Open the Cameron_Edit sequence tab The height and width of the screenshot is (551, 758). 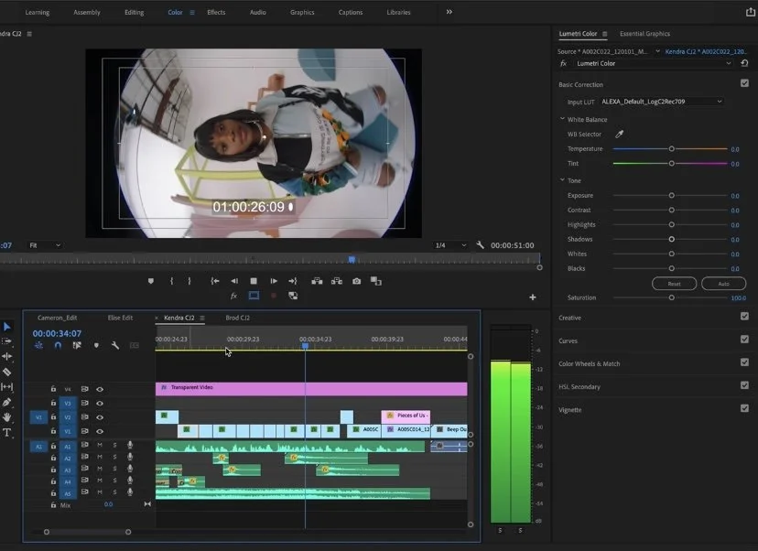click(x=57, y=318)
